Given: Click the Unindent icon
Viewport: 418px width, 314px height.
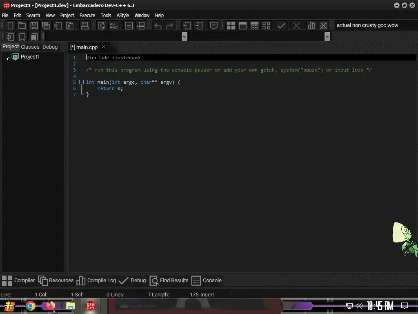Looking at the screenshot, I should 199,26.
